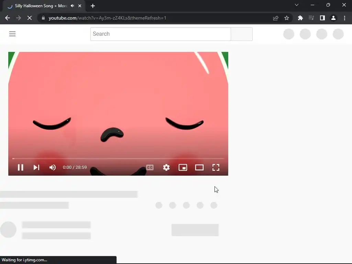Screen dimensions: 352x264
Task: Close the Silly Halloween Song tab
Action: click(x=80, y=6)
